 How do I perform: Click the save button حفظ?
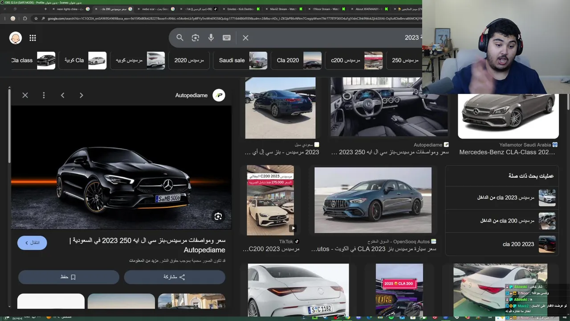pyautogui.click(x=68, y=277)
